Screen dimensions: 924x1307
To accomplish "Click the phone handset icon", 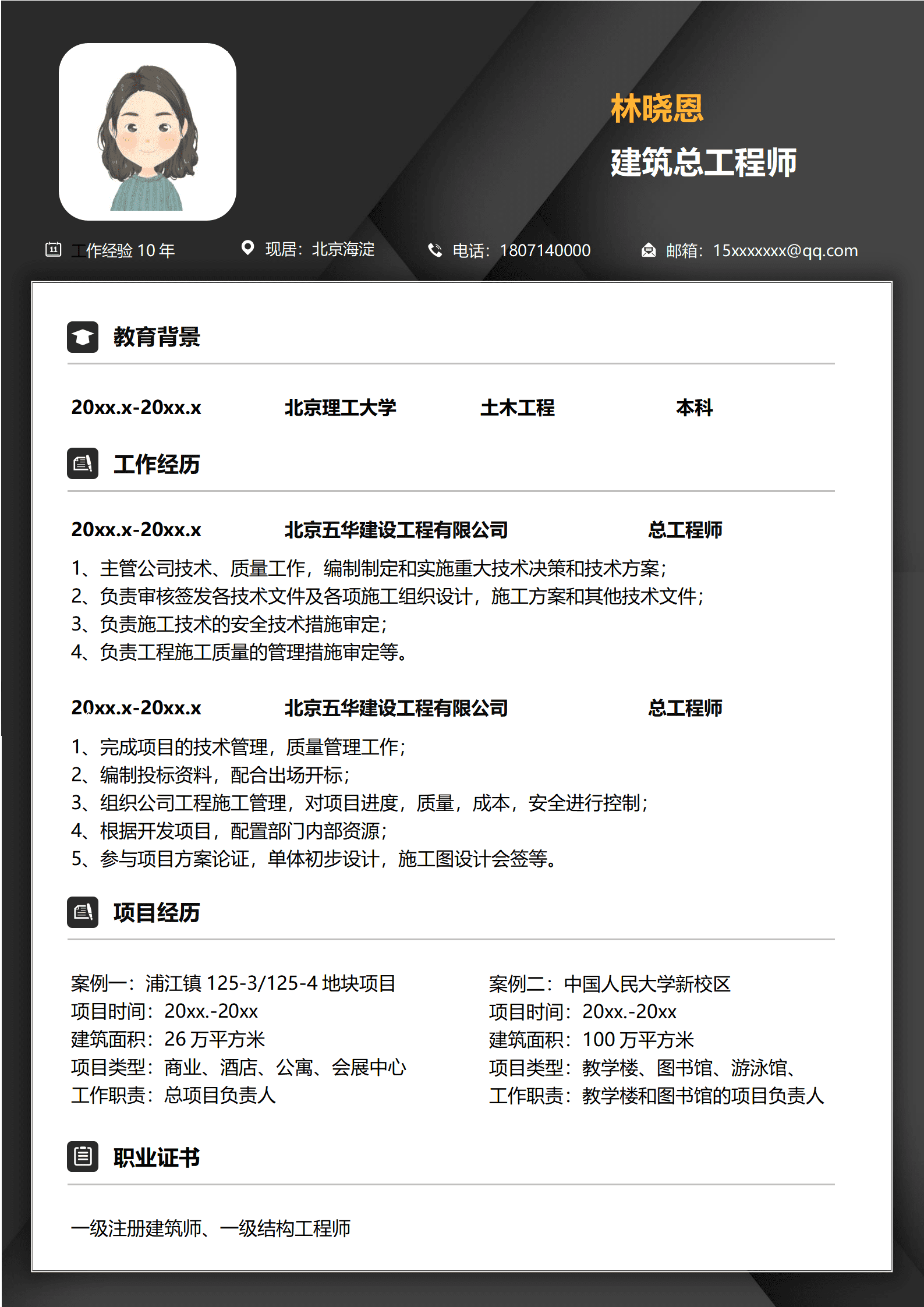I will pos(434,250).
